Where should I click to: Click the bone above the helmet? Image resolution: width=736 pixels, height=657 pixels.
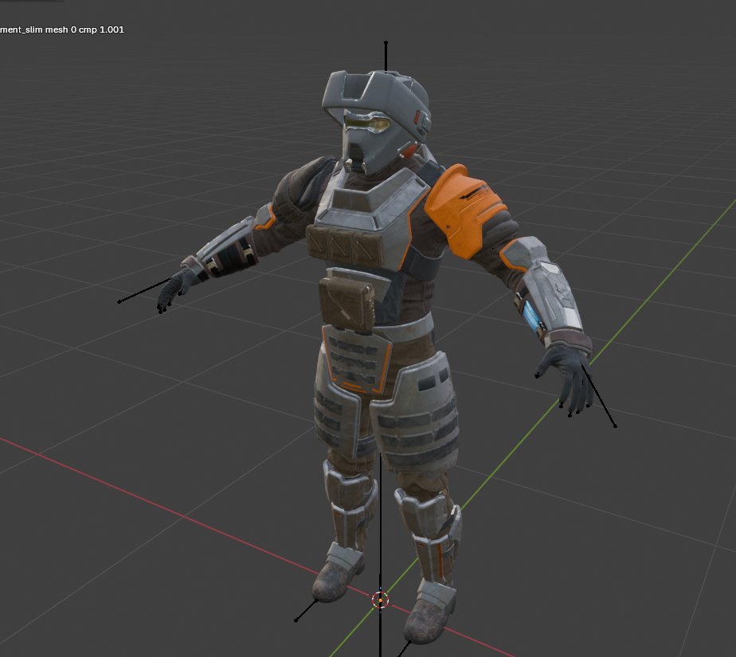(386, 56)
